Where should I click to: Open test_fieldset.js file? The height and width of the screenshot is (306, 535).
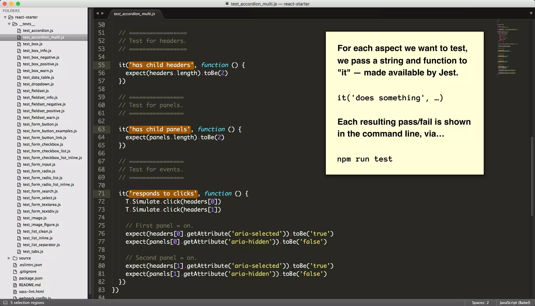click(36, 91)
